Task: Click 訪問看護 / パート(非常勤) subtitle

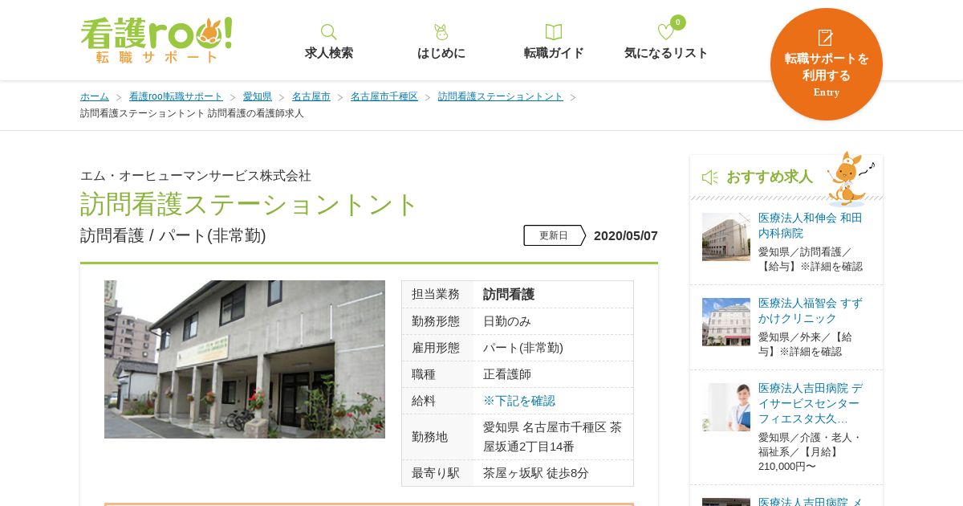Action: tap(173, 235)
